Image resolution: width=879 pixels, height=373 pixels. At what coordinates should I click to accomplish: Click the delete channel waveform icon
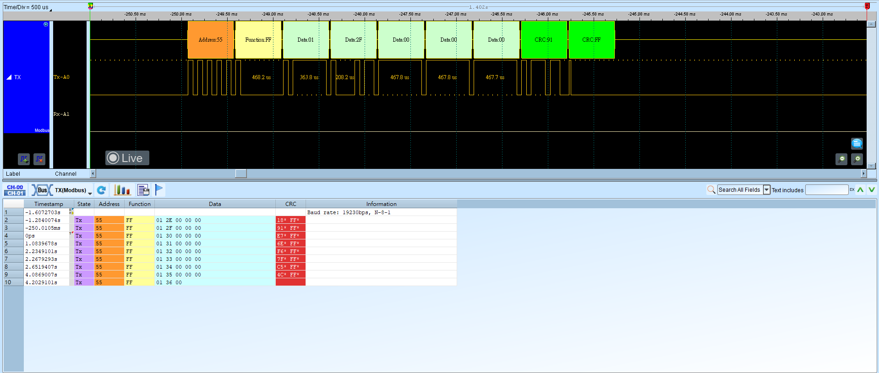39,159
